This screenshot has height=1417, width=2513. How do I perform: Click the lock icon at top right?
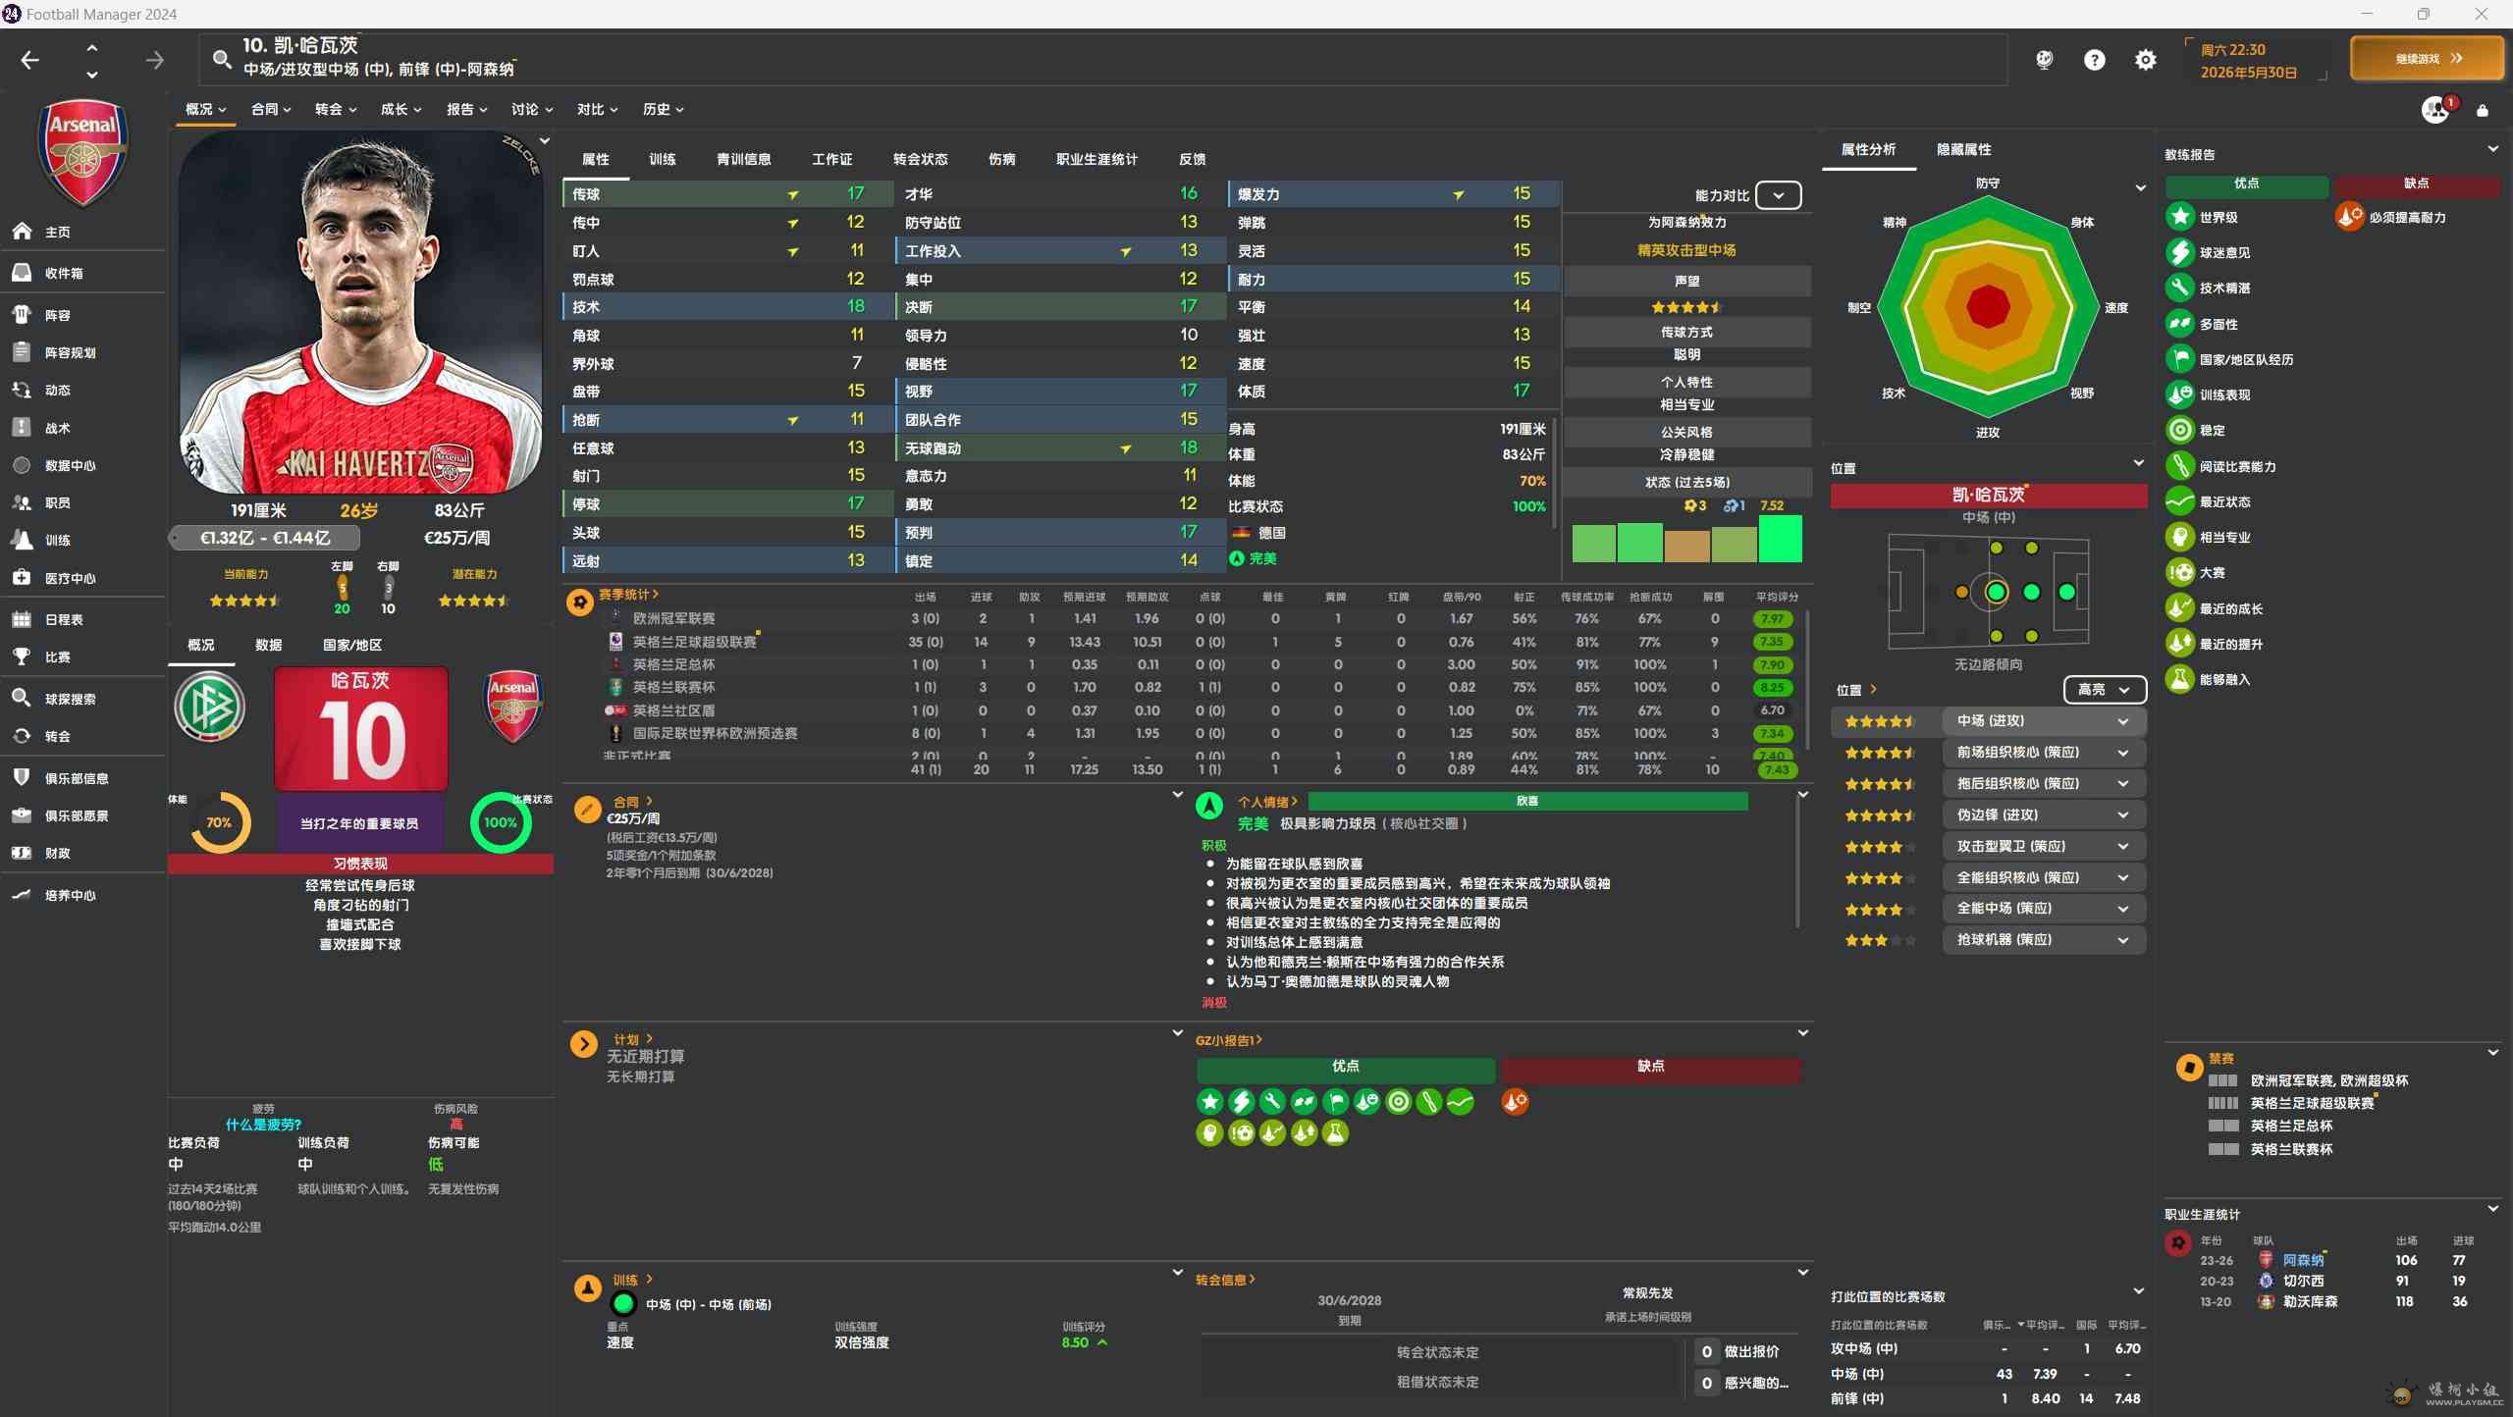pyautogui.click(x=2483, y=110)
